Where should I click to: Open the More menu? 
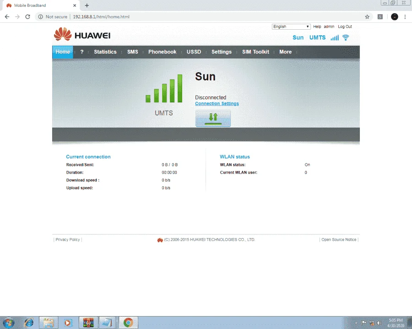pyautogui.click(x=285, y=52)
